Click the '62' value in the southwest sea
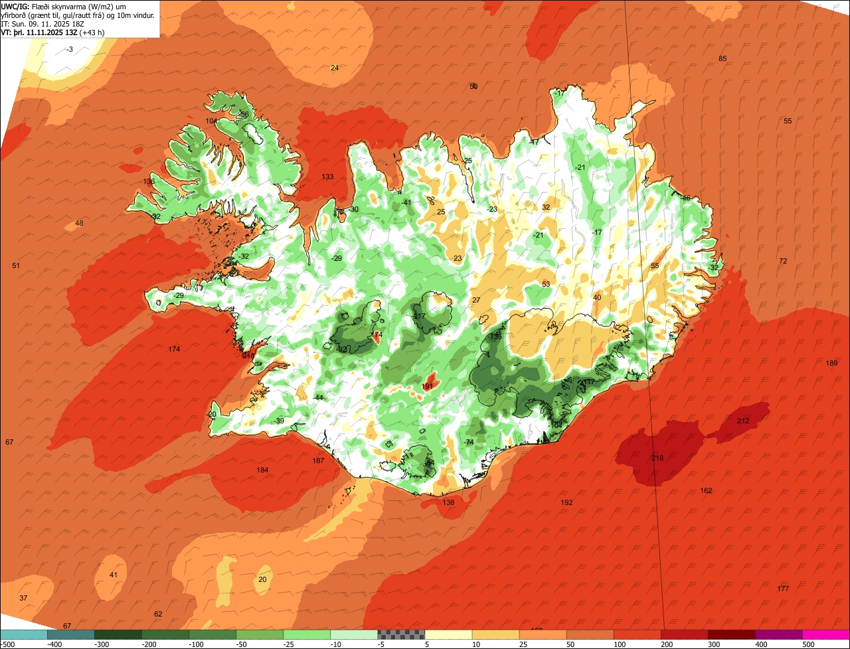 (158, 614)
